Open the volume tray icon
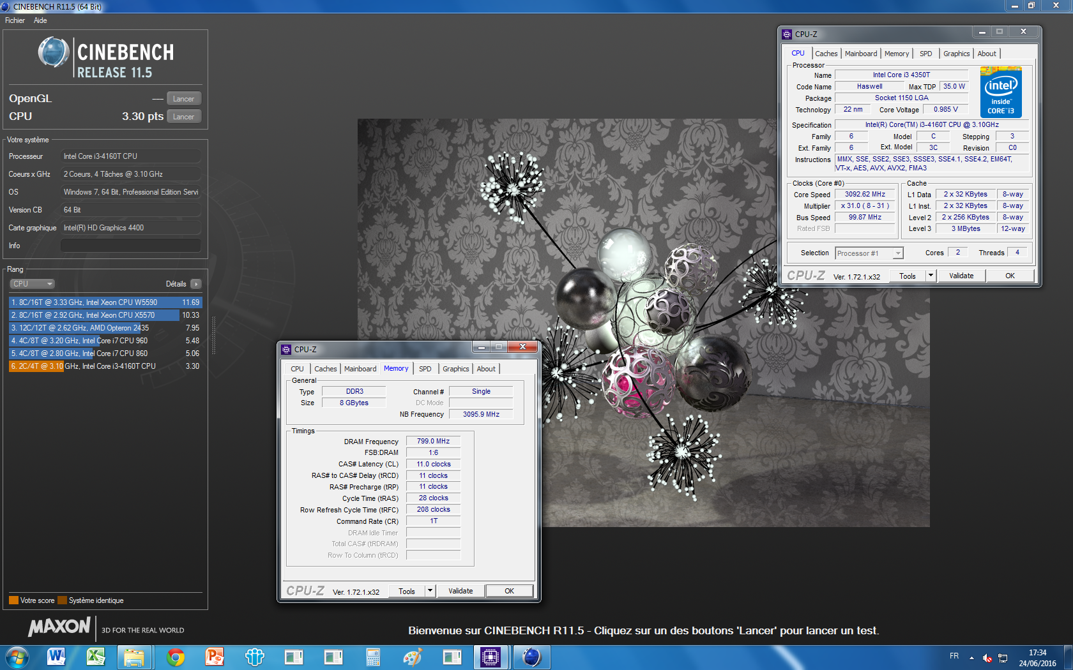 (x=987, y=657)
